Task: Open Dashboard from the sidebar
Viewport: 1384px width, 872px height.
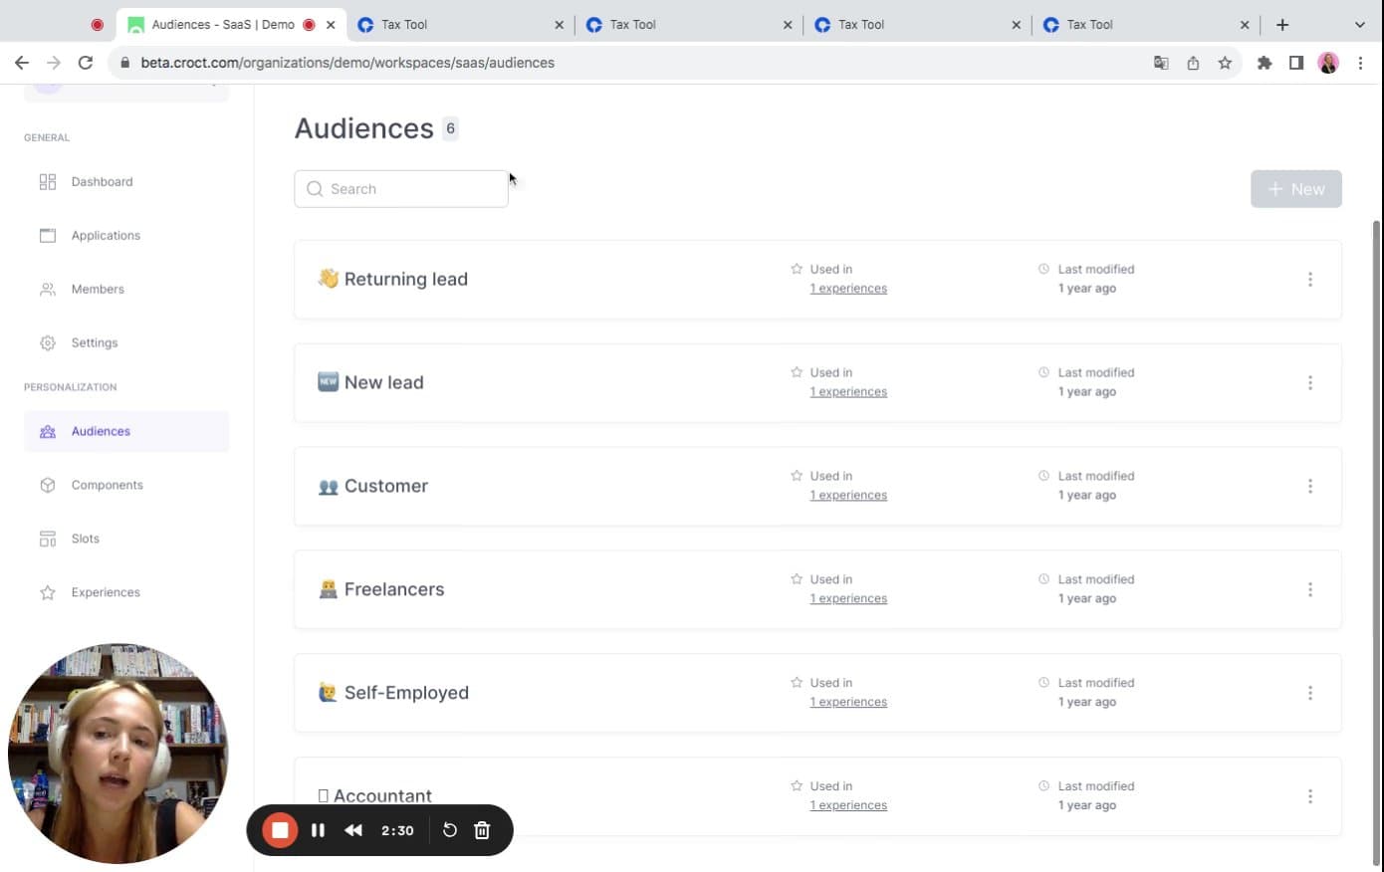Action: tap(101, 182)
